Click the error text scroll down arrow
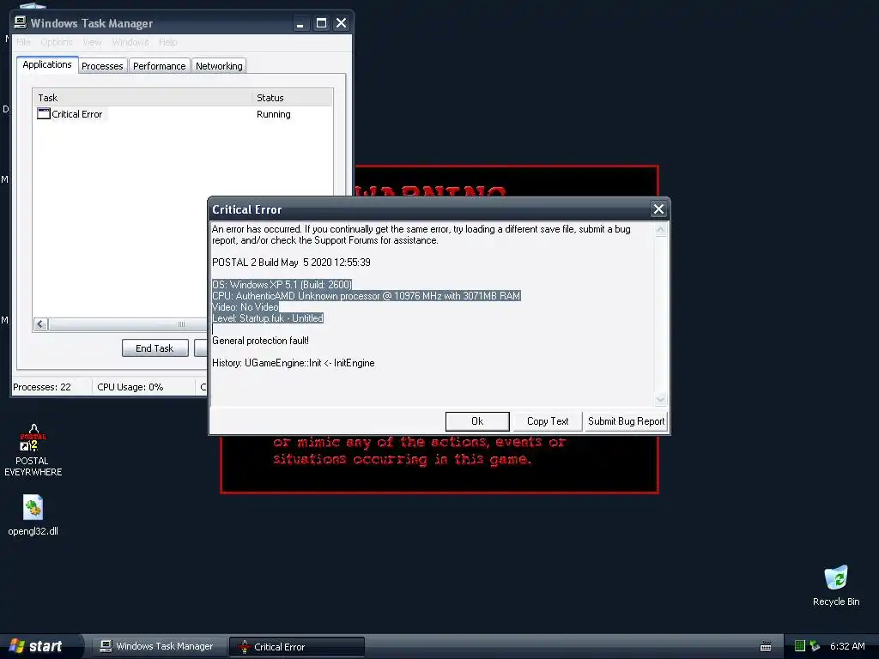The width and height of the screenshot is (879, 659). (x=660, y=398)
